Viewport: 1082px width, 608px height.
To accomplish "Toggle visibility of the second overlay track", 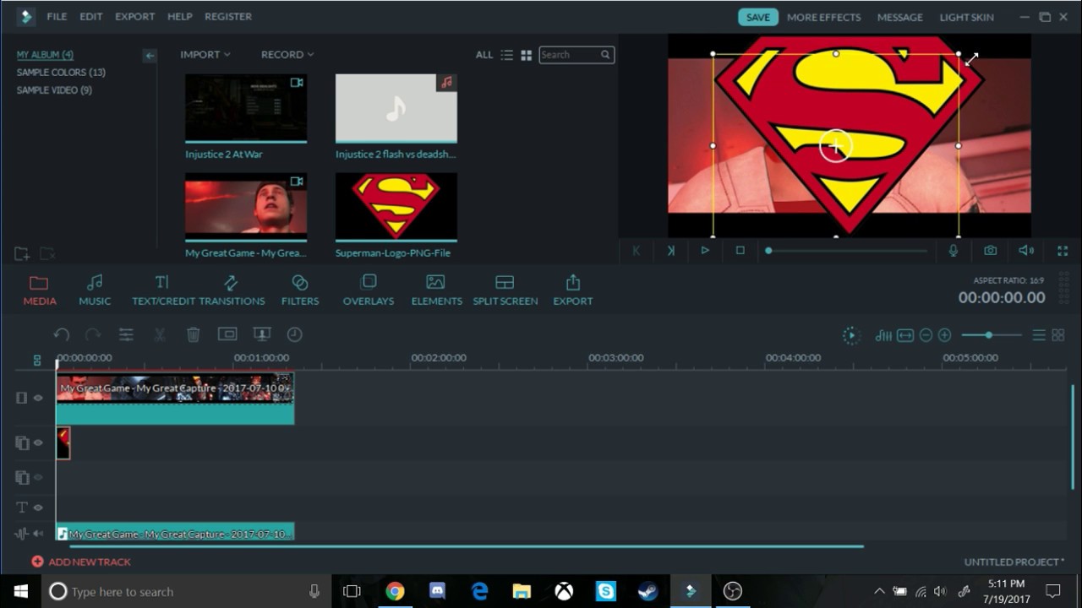I will click(x=40, y=477).
